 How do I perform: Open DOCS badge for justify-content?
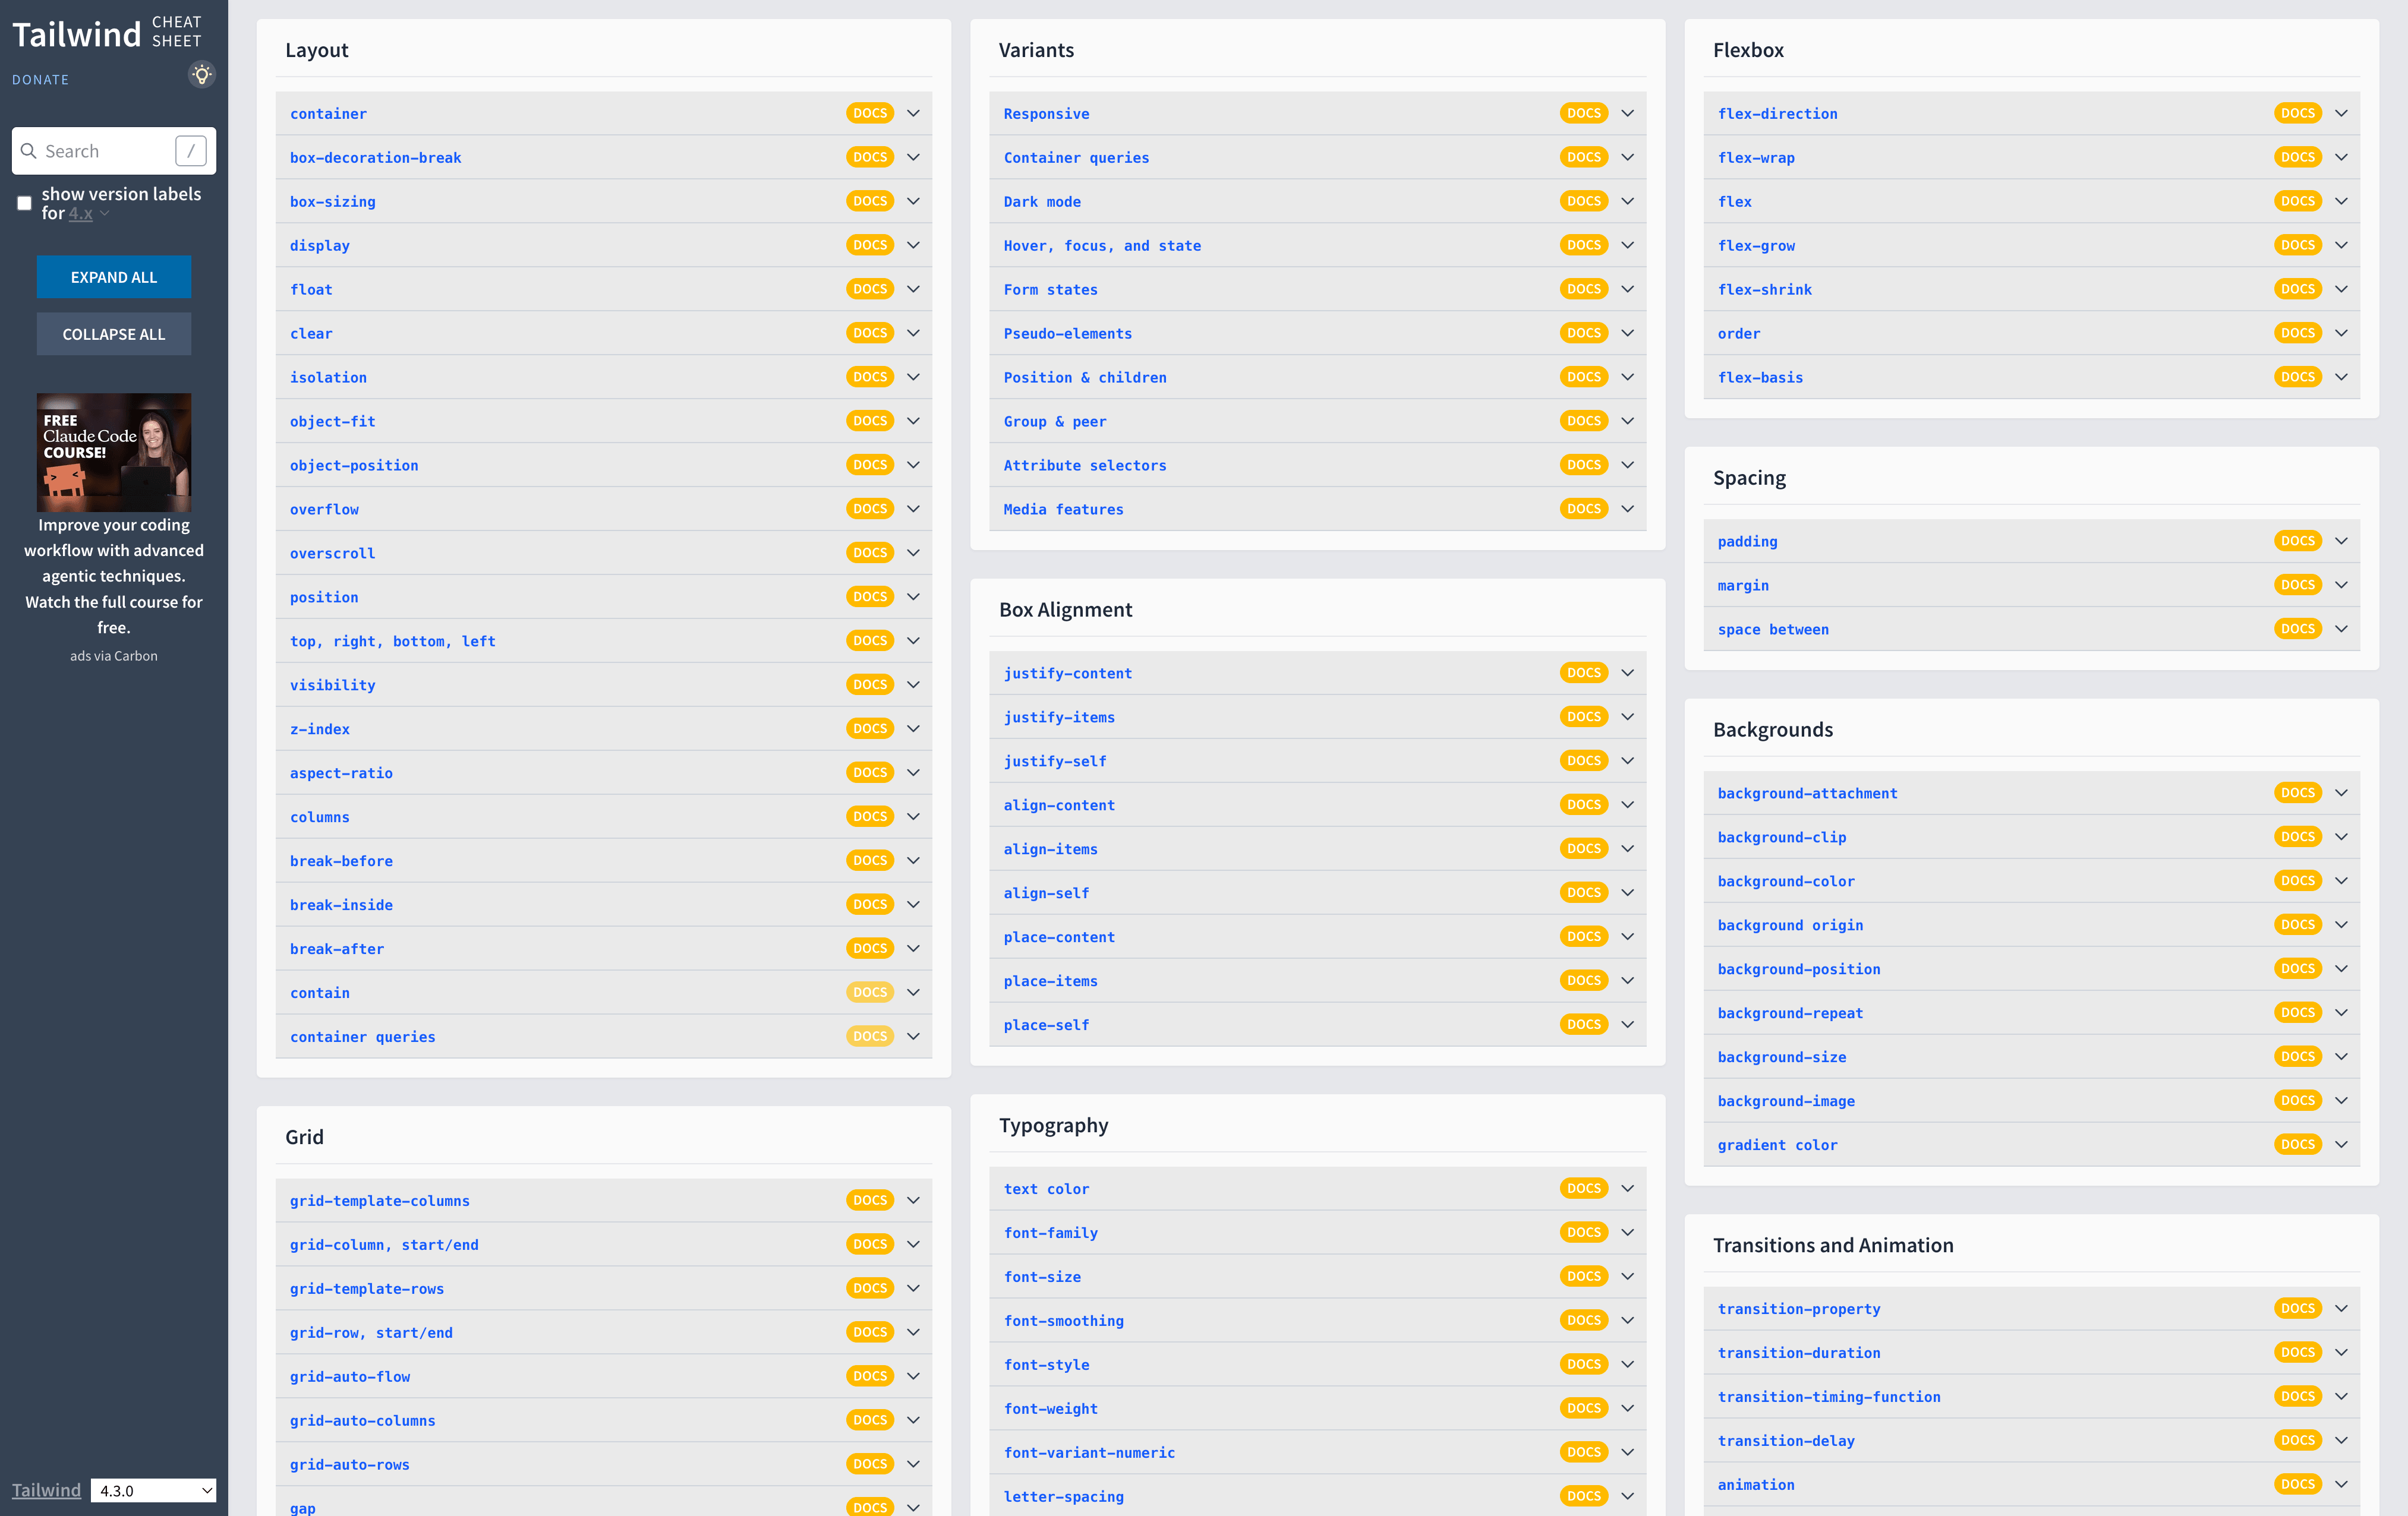pos(1583,672)
